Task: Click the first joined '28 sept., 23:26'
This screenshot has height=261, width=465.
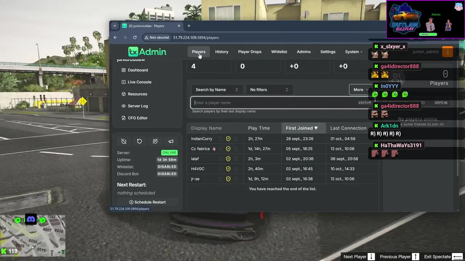Action: point(300,138)
